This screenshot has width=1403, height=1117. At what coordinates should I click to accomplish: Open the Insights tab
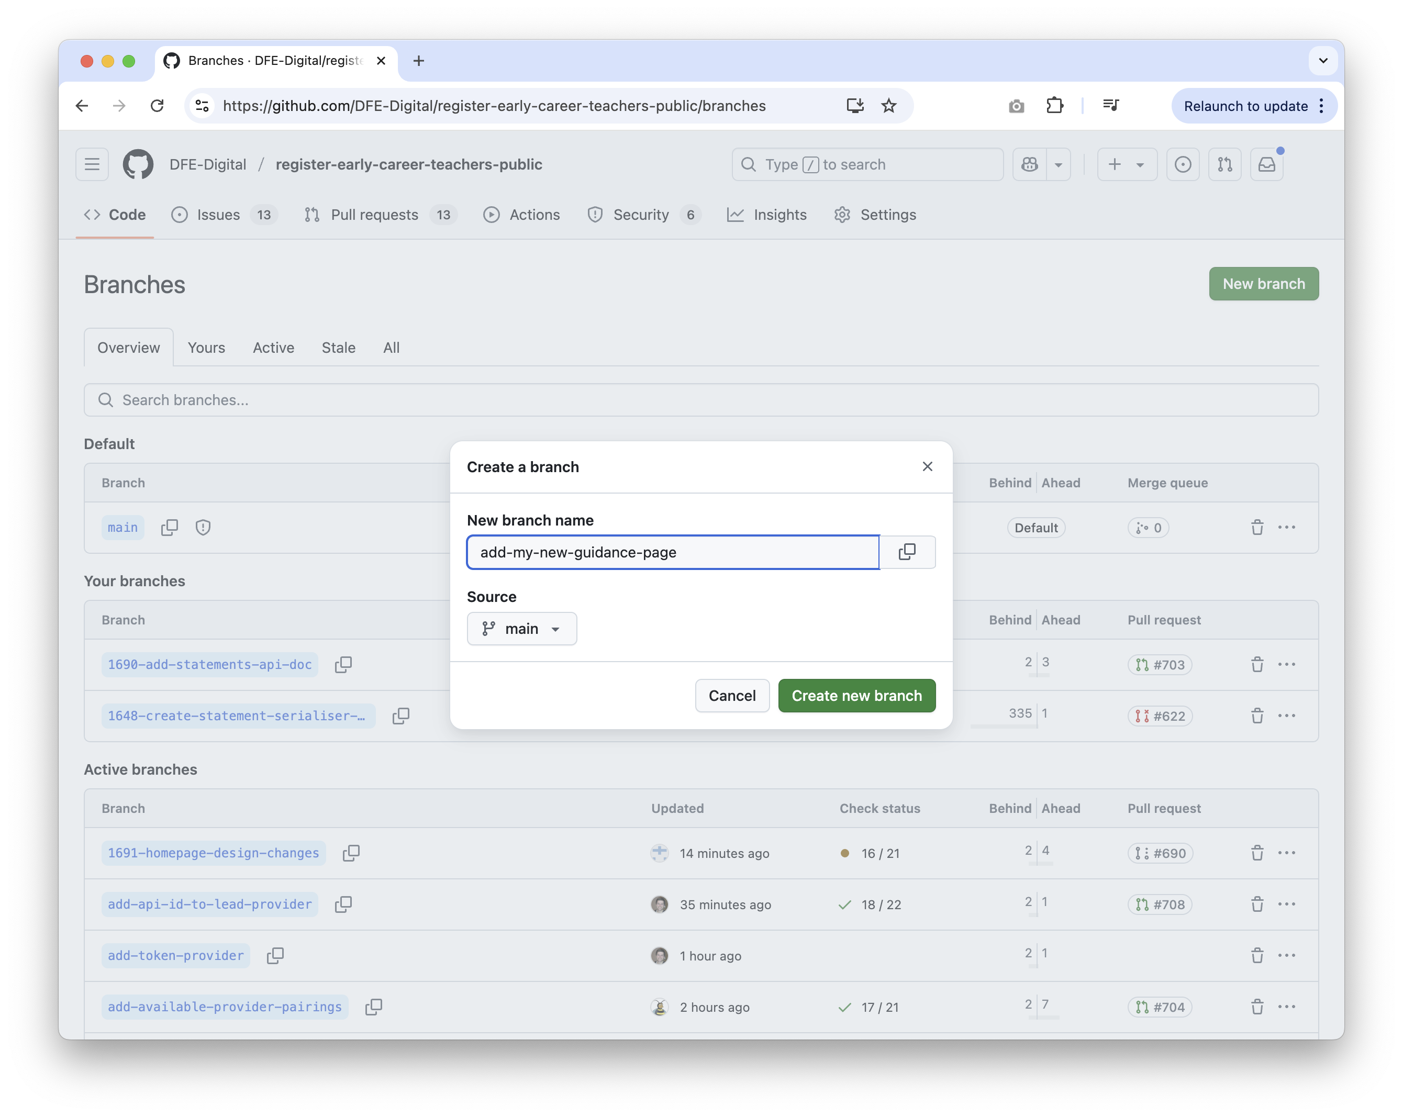coord(766,215)
